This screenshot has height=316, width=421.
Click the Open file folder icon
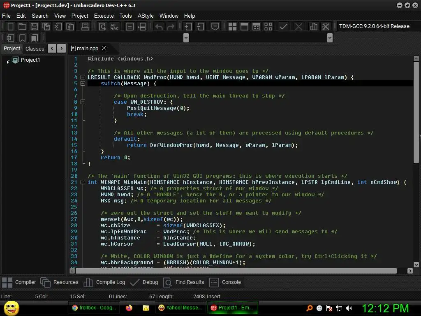tap(22, 26)
